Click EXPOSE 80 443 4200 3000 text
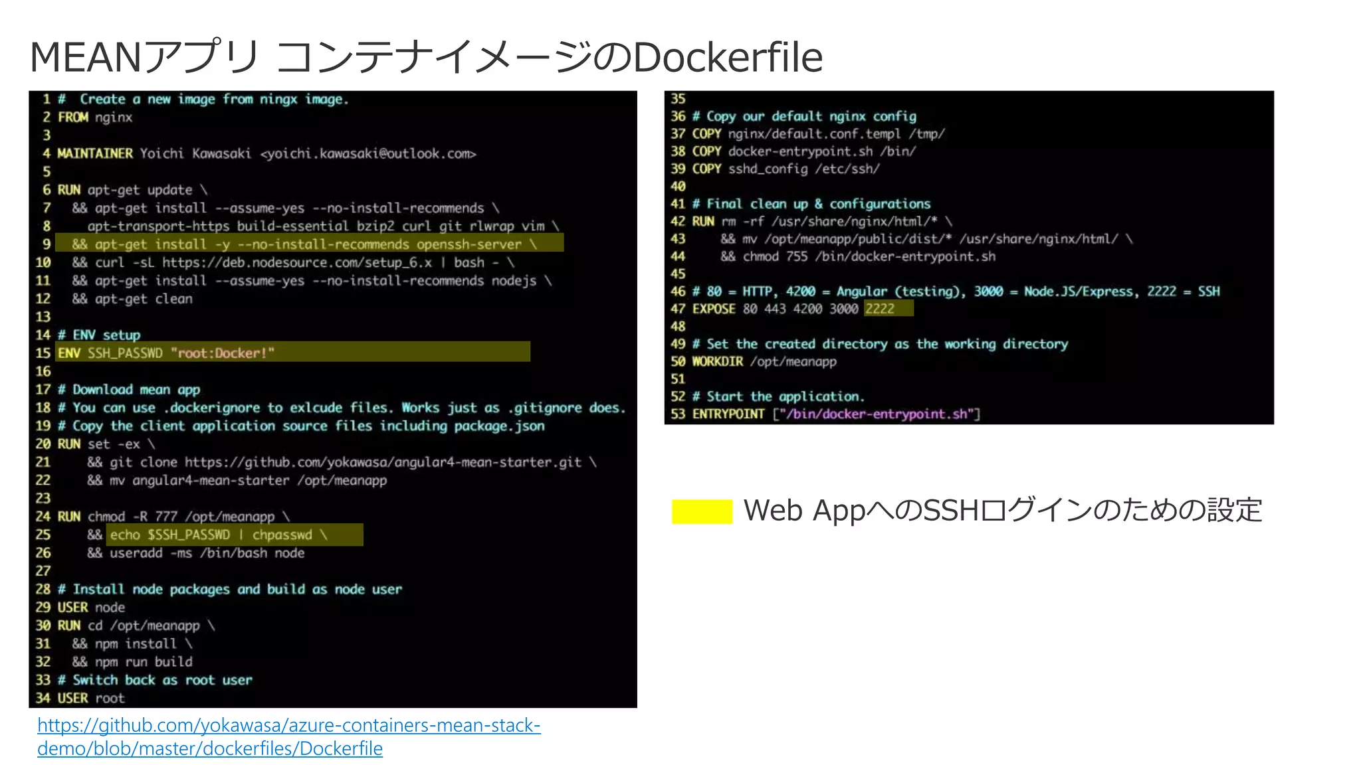Screen dimensions: 1361x765 coord(776,309)
